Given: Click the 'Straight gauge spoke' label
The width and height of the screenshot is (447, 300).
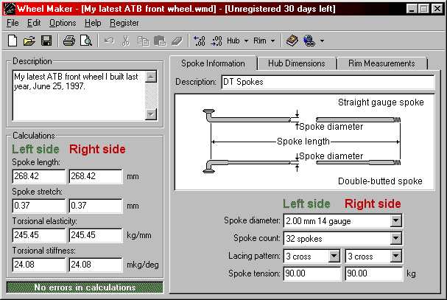Looking at the screenshot, I should 381,102.
